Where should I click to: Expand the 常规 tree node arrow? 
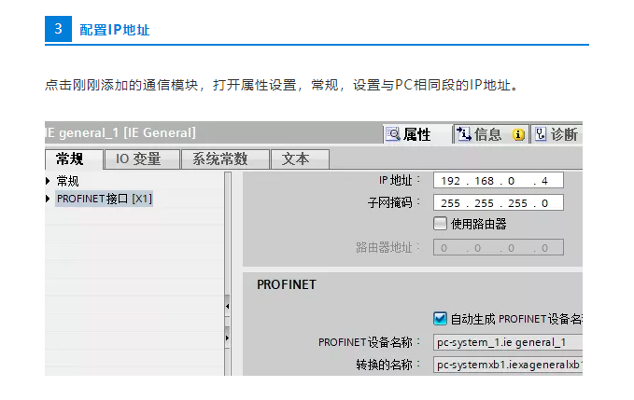click(49, 181)
